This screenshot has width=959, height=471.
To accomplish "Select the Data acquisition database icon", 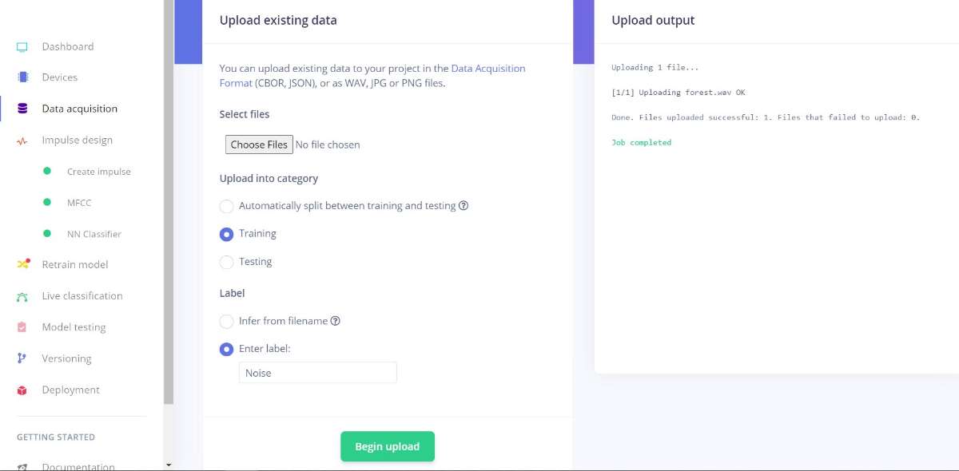I will click(x=22, y=109).
